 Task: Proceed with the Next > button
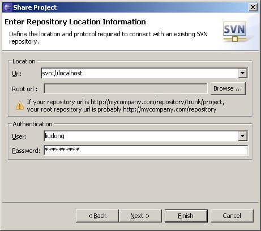tap(140, 216)
